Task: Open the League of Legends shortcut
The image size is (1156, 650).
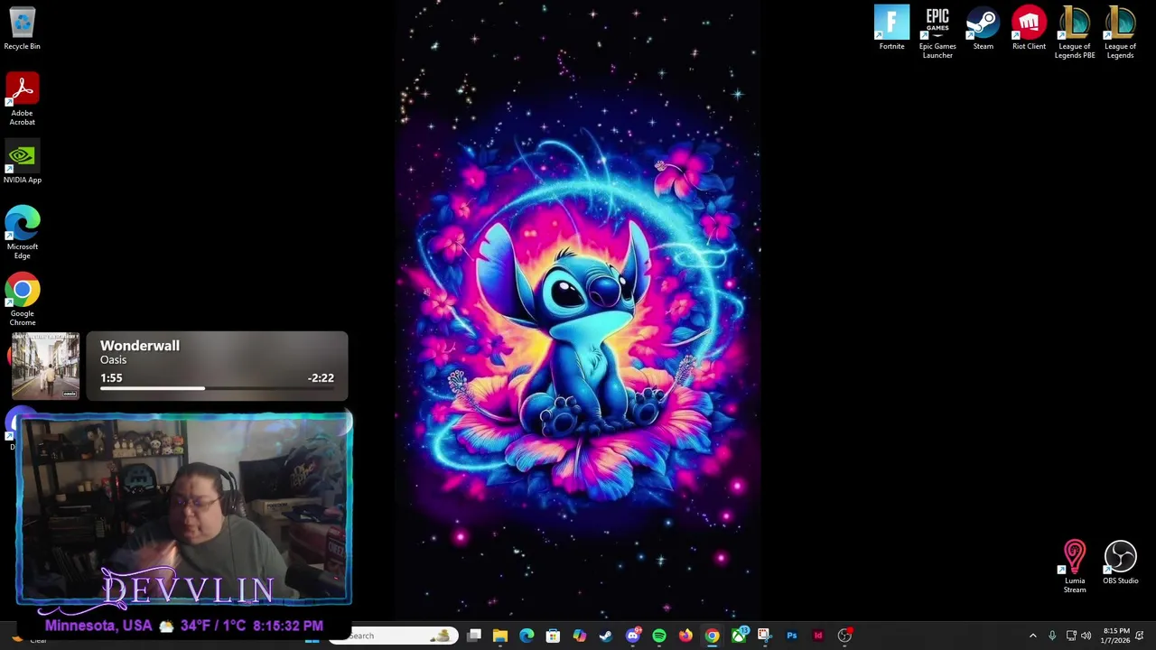Action: (x=1120, y=32)
